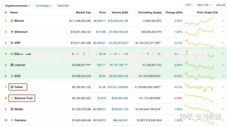
Task: Open View All listing
Action: pyautogui.click(x=220, y=5)
